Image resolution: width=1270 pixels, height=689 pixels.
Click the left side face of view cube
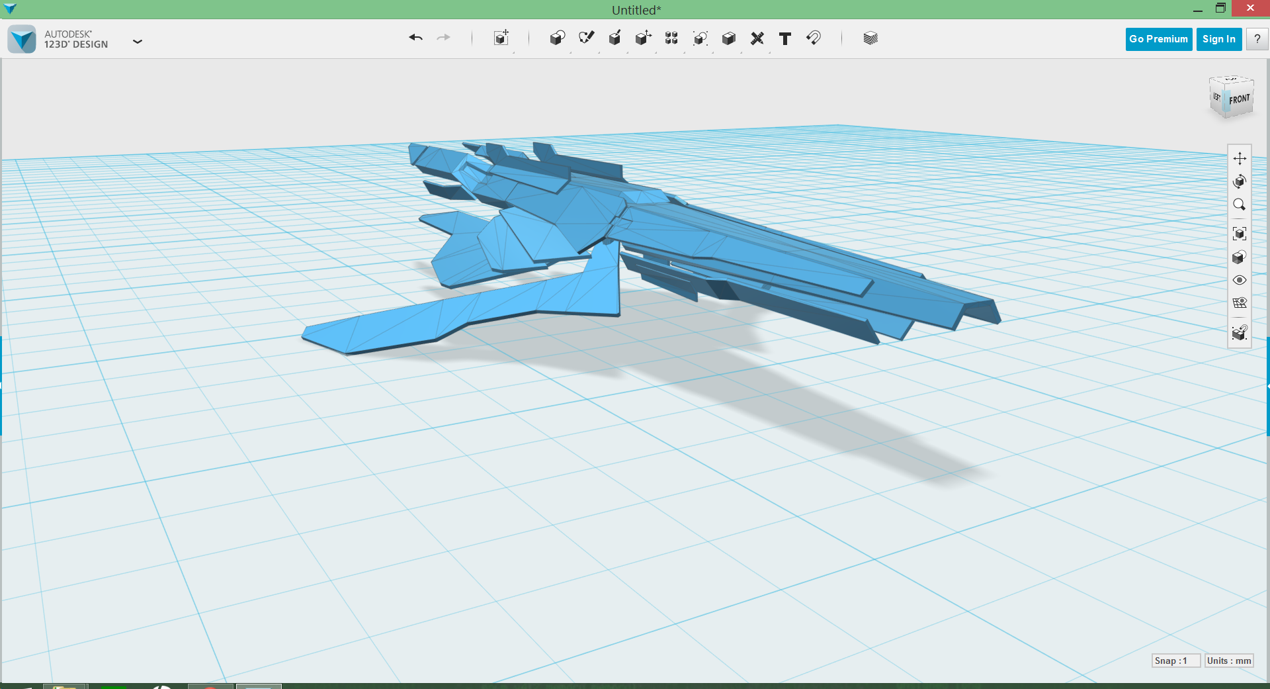(1217, 97)
